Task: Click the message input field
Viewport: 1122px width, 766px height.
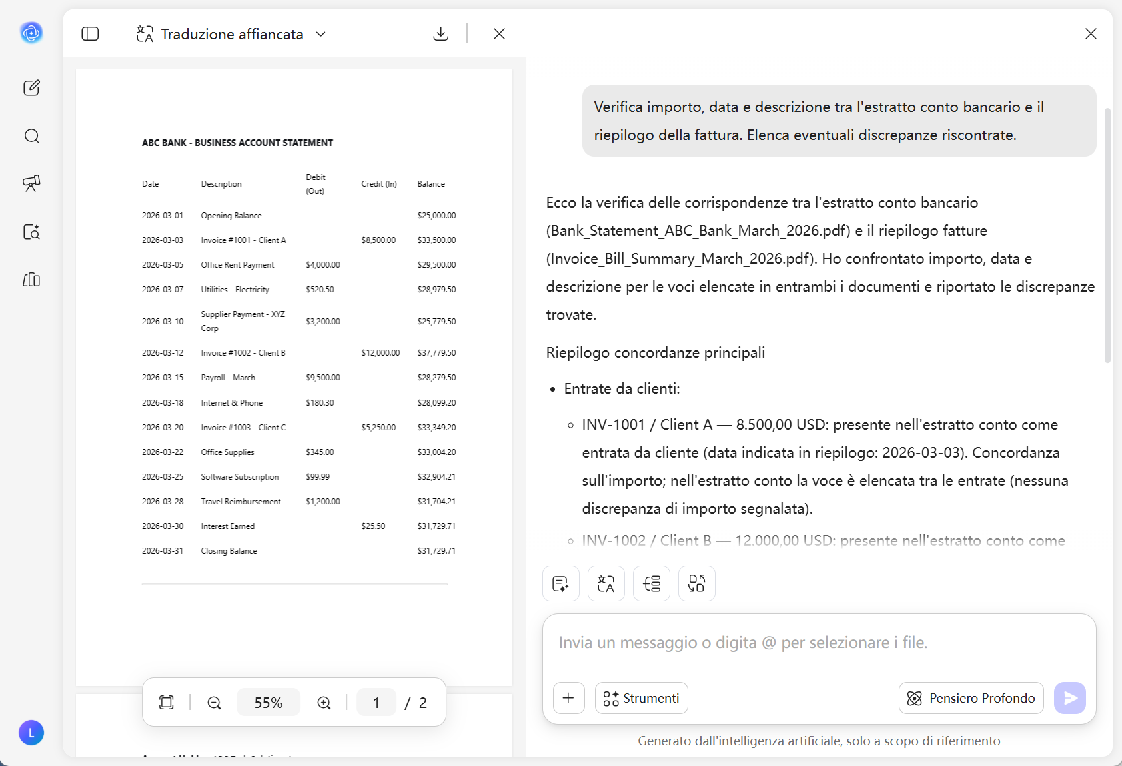Action: click(820, 643)
